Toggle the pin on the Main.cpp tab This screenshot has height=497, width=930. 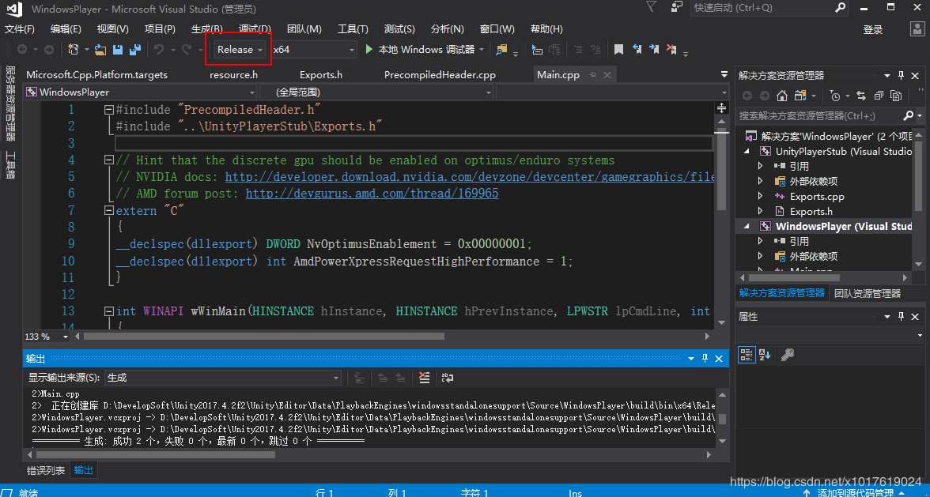[x=592, y=75]
